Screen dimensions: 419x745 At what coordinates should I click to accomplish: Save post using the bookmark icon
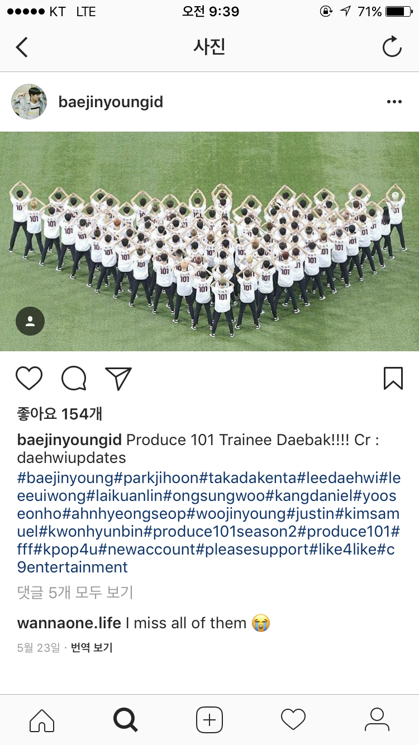pos(393,378)
